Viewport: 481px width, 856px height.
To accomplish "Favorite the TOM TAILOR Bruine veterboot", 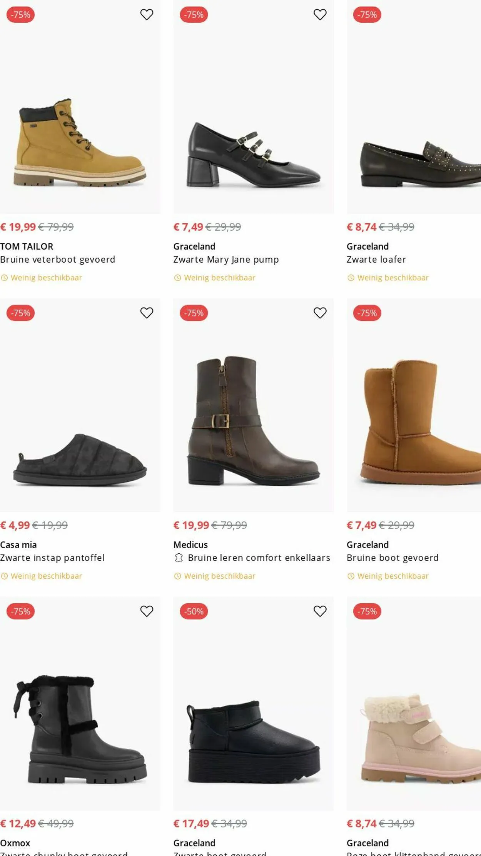I will 147,15.
